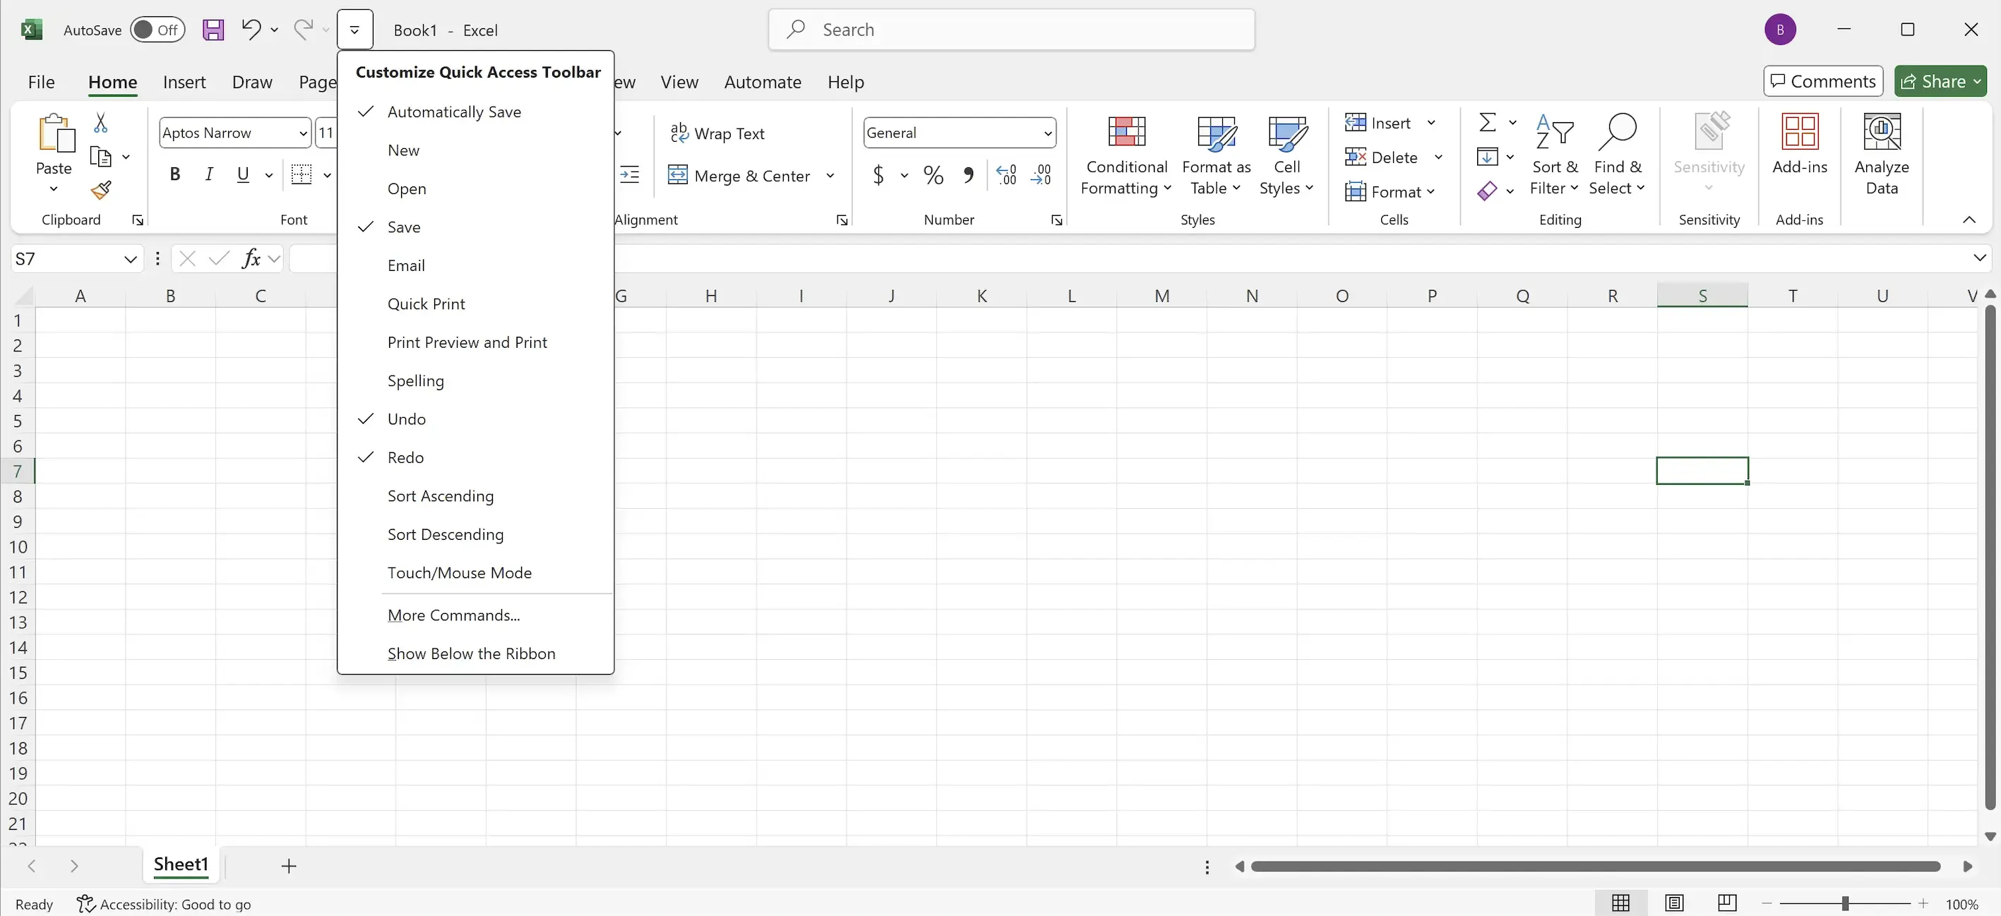Click More Commands button
Viewport: 2001px width, 916px height.
[453, 615]
